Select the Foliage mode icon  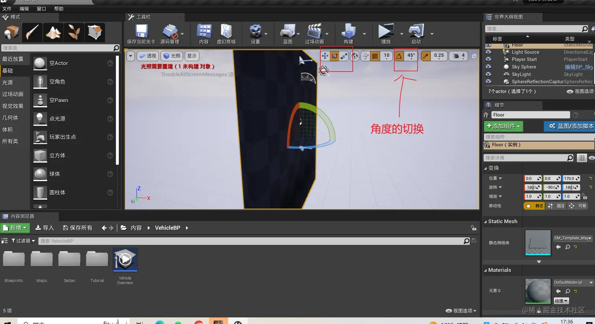coord(74,32)
